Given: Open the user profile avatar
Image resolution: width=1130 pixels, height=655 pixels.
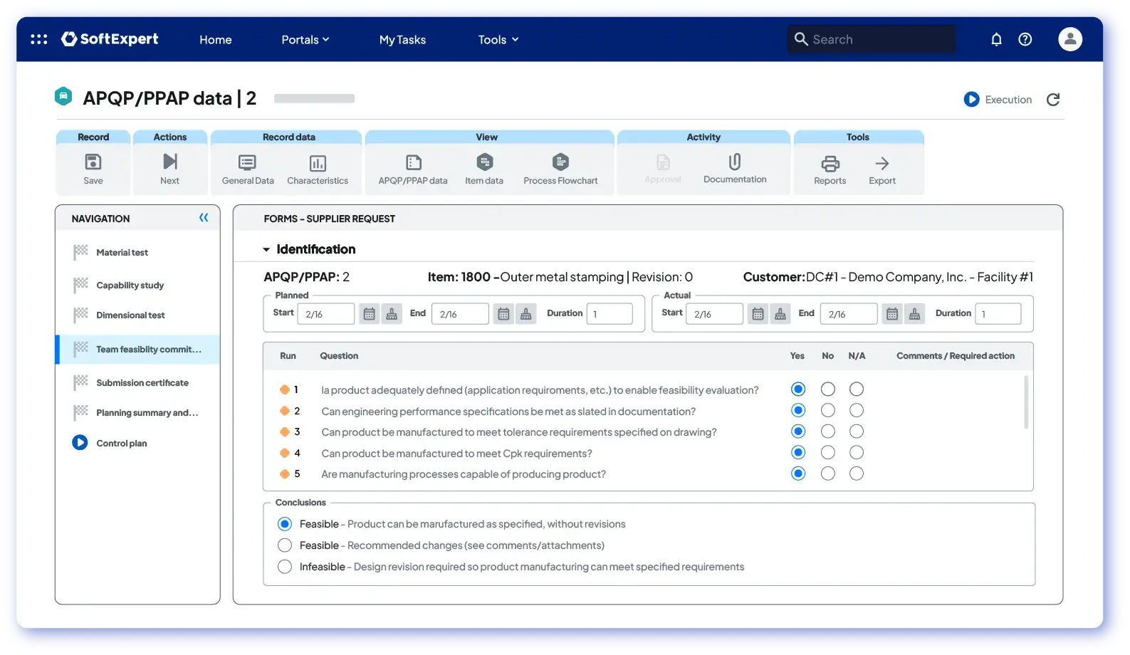Looking at the screenshot, I should [x=1069, y=39].
